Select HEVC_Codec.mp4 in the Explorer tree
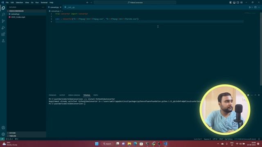 coord(26,17)
